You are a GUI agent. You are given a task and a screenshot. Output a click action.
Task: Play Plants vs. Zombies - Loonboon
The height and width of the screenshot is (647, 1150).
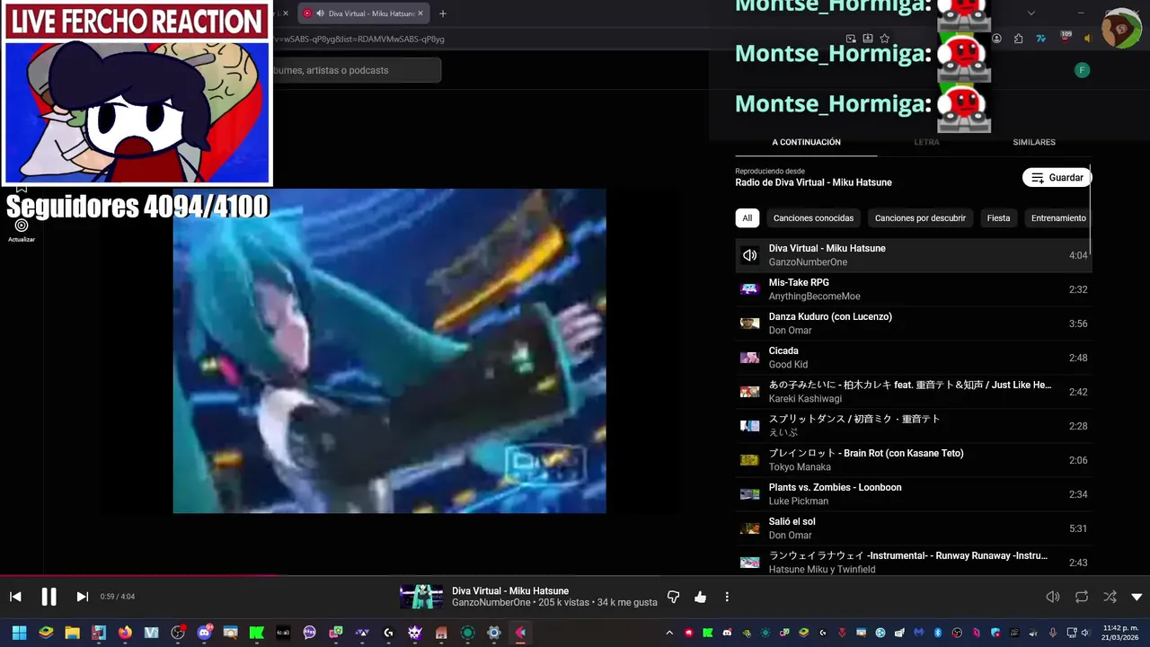[913, 494]
